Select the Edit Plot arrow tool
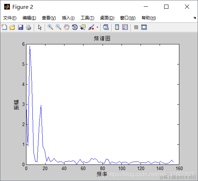198x181 pixels. pyautogui.click(x=40, y=27)
